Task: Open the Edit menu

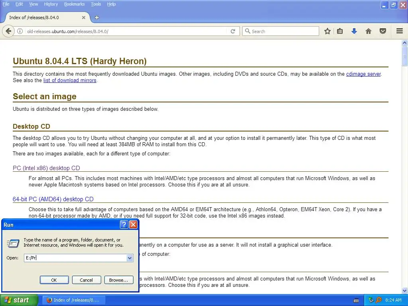Action: click(19, 4)
